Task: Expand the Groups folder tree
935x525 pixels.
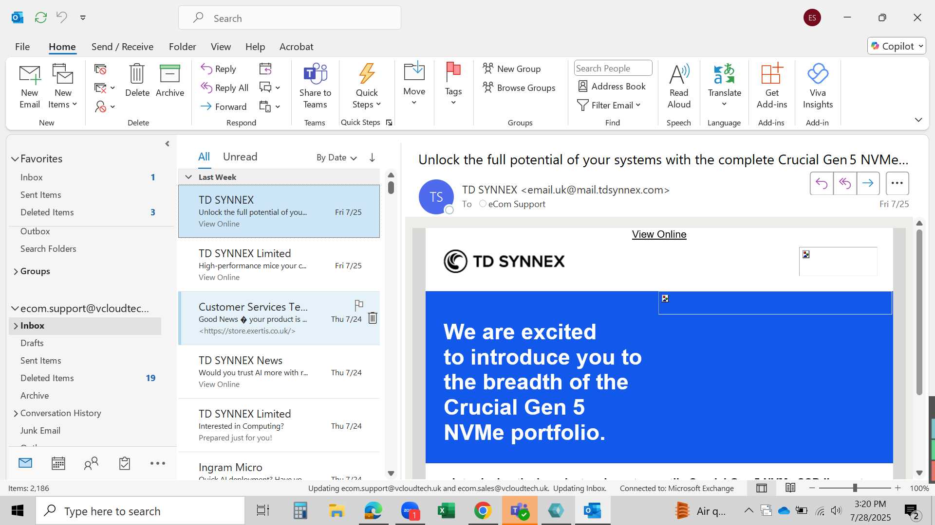Action: [x=16, y=271]
